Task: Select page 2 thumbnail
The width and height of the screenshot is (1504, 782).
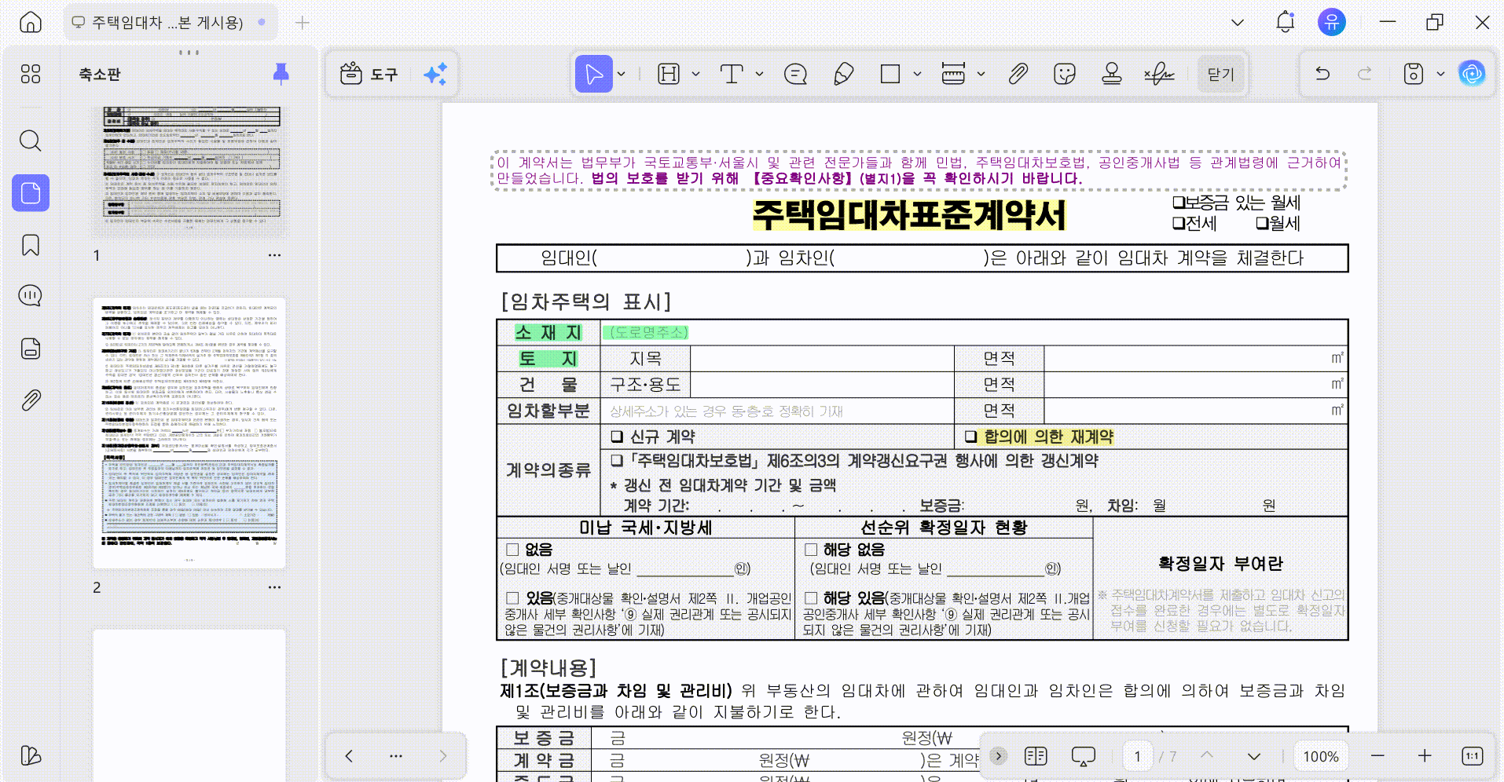Action: coord(189,433)
